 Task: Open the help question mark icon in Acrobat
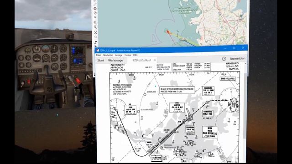pyautogui.click(x=224, y=59)
